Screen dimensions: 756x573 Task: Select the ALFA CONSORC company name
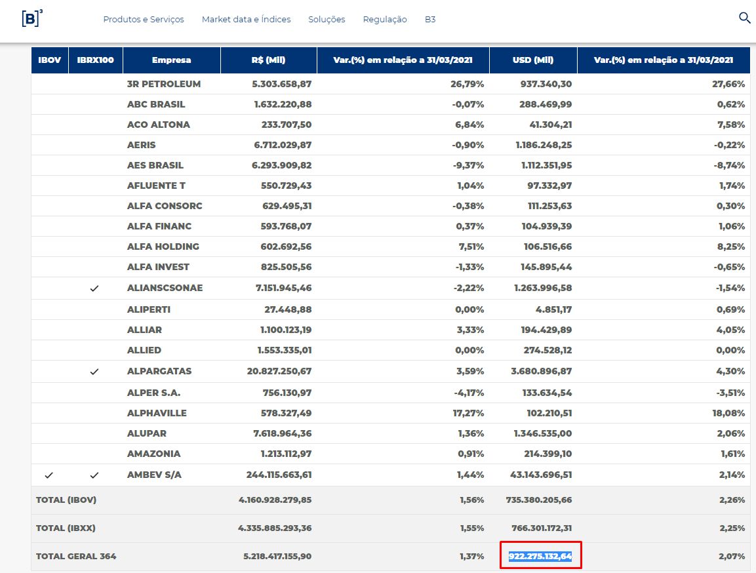tap(165, 206)
